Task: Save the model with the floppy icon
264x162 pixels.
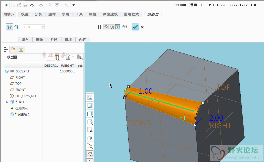Action: pyautogui.click(x=25, y=5)
